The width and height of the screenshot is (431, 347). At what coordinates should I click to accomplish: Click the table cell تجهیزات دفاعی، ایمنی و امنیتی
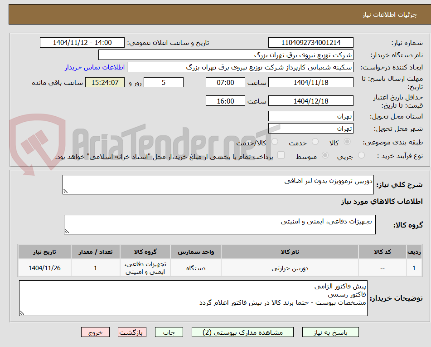click(145, 268)
